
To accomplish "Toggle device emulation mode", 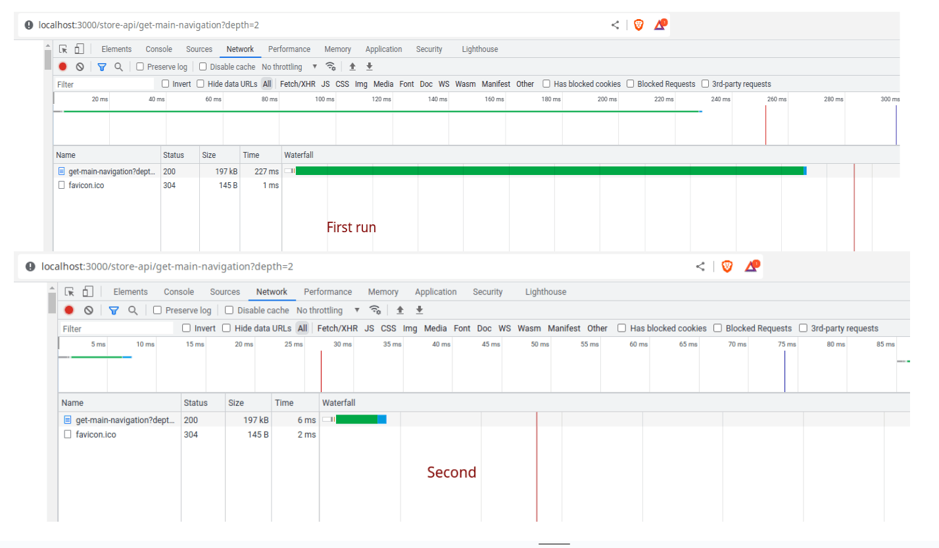I will coord(79,49).
